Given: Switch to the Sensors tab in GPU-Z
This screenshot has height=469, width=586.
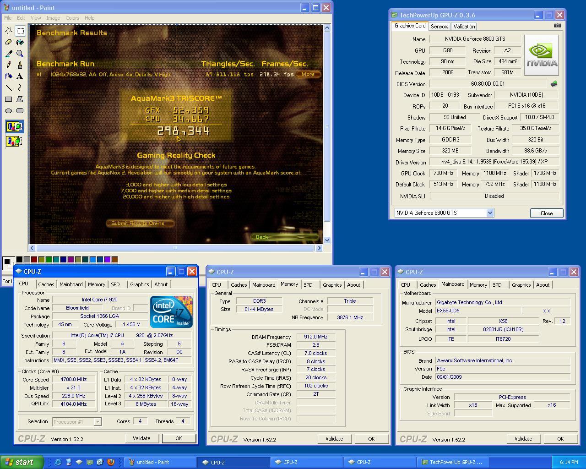Looking at the screenshot, I should click(439, 27).
